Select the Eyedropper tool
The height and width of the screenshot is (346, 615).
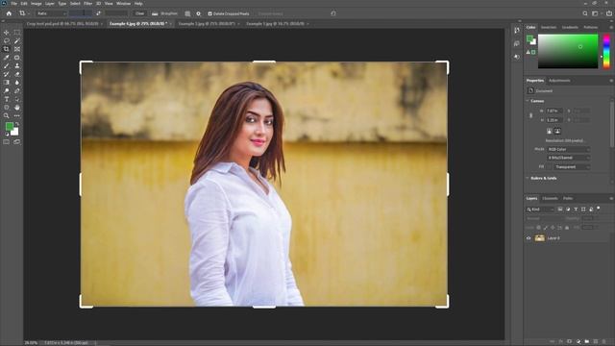point(7,58)
